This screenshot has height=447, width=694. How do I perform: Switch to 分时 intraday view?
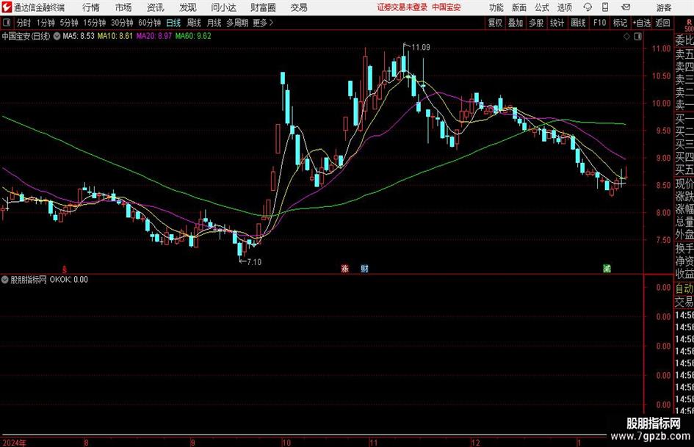click(x=24, y=23)
